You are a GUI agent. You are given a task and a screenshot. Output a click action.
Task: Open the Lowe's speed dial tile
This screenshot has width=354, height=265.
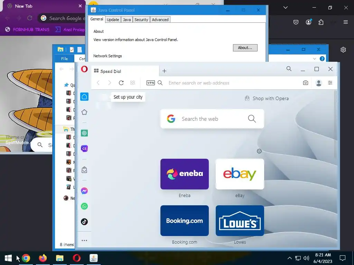(x=240, y=220)
